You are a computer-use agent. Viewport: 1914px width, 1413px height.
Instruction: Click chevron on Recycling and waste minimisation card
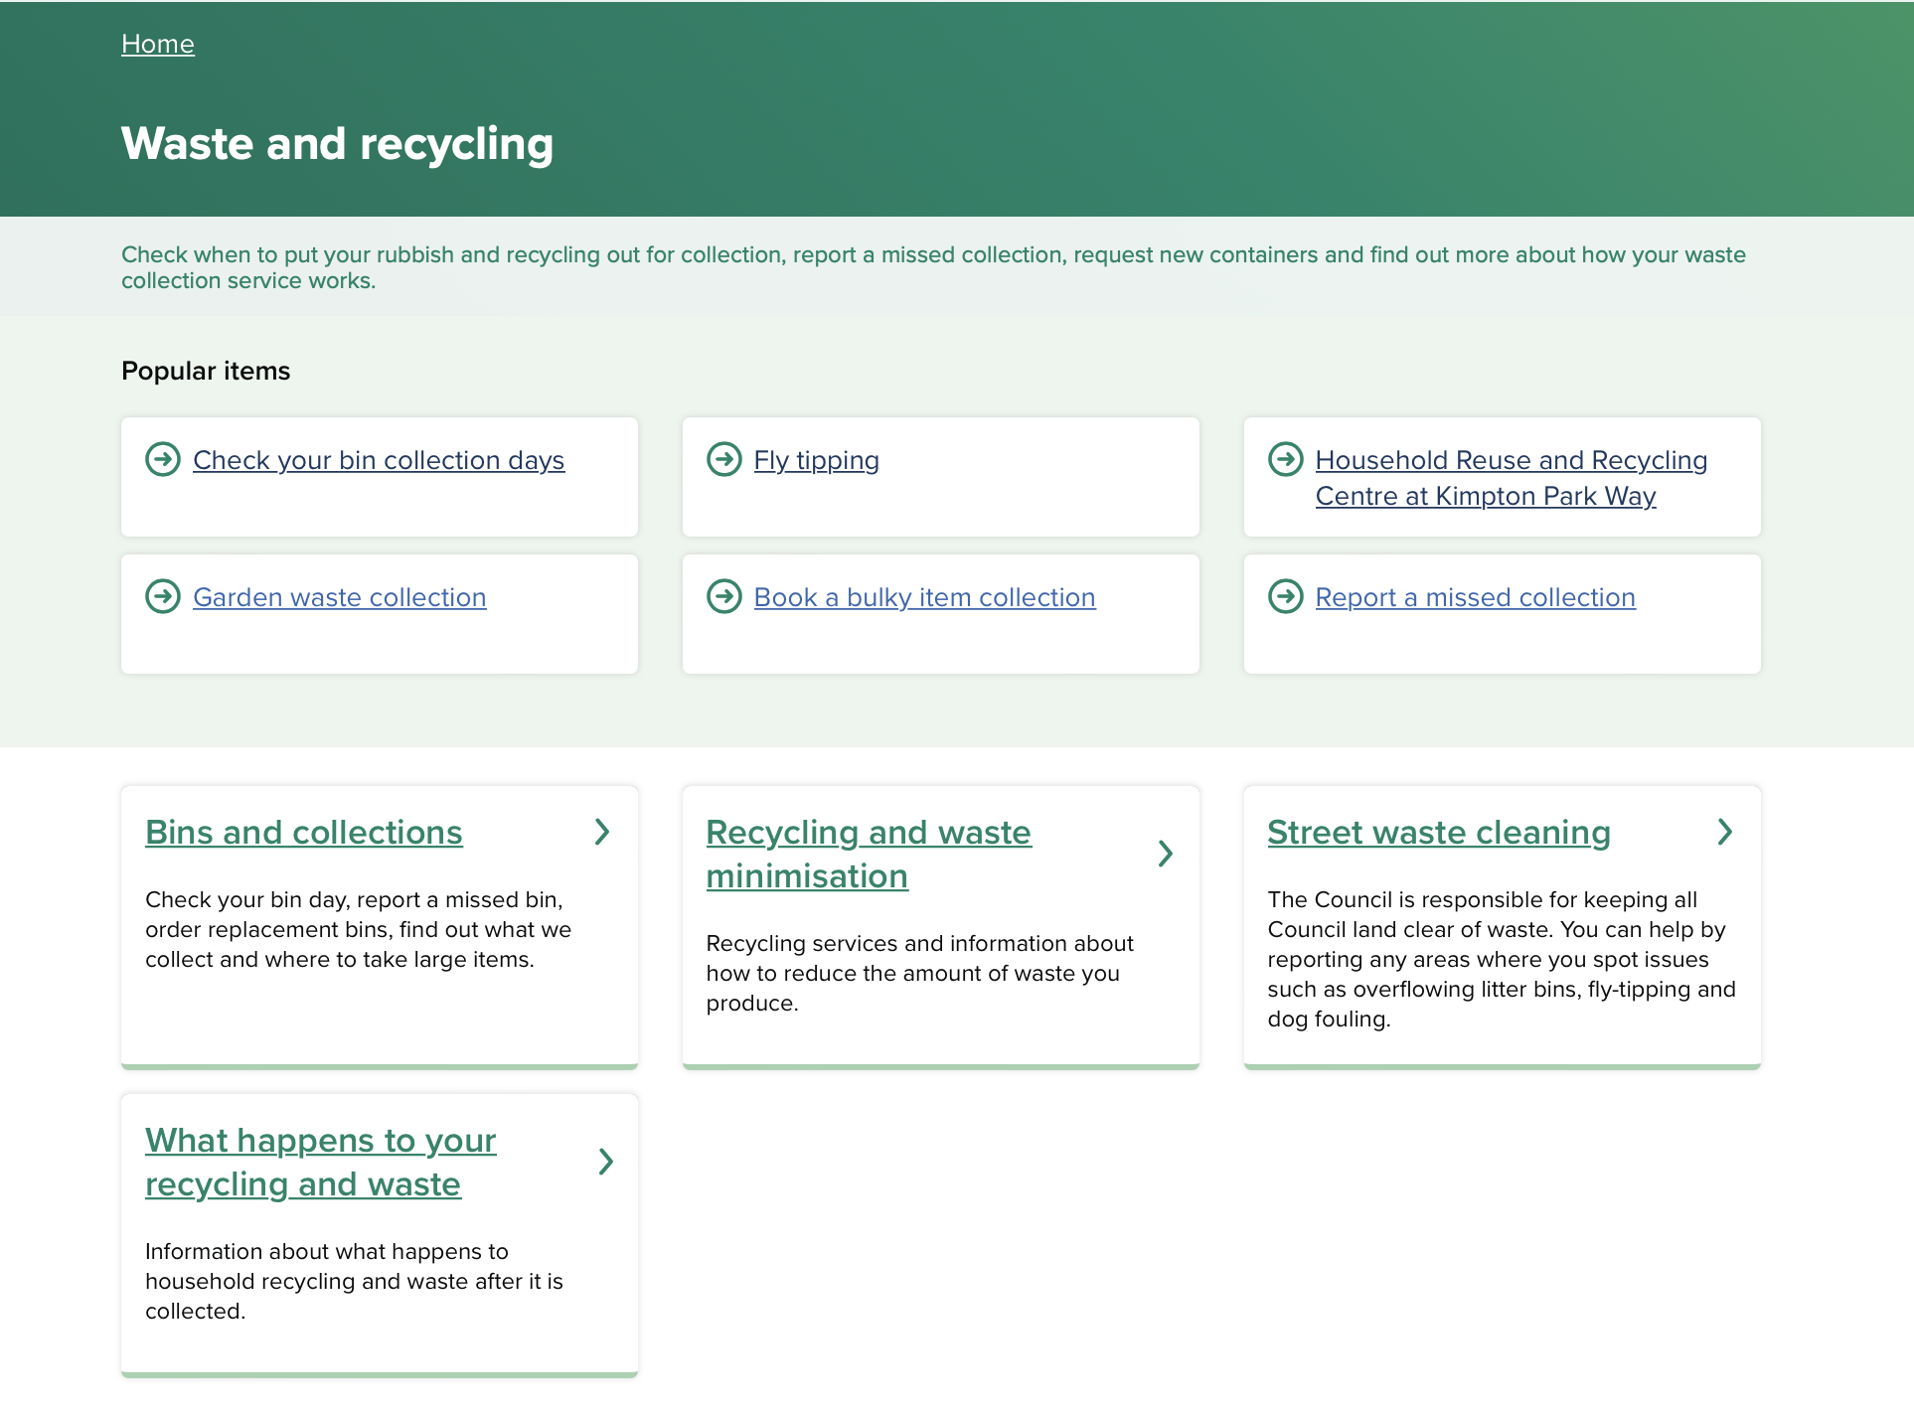1165,854
